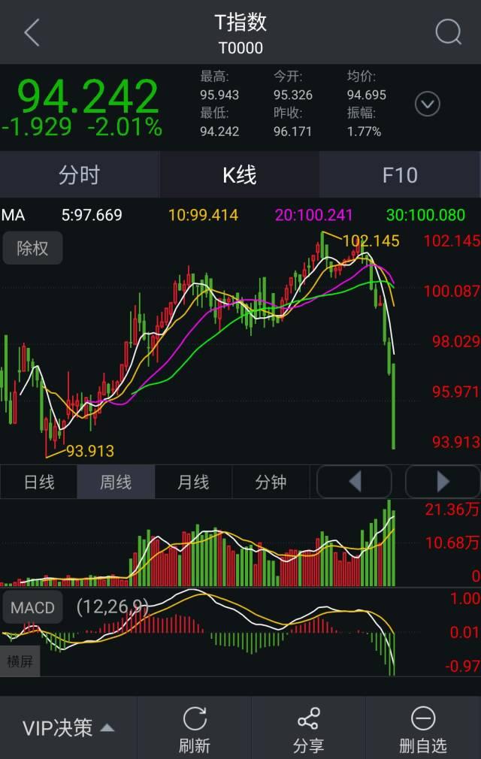
Task: Tap the MA 5:97.669 value
Action: [92, 215]
